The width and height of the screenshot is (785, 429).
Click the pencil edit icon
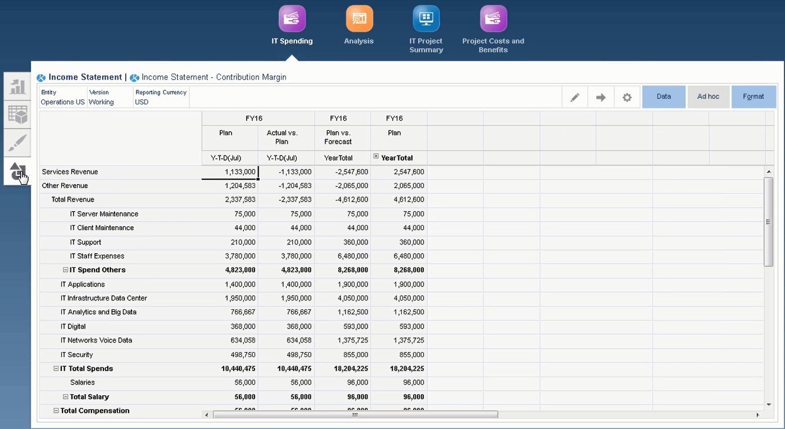tap(575, 97)
